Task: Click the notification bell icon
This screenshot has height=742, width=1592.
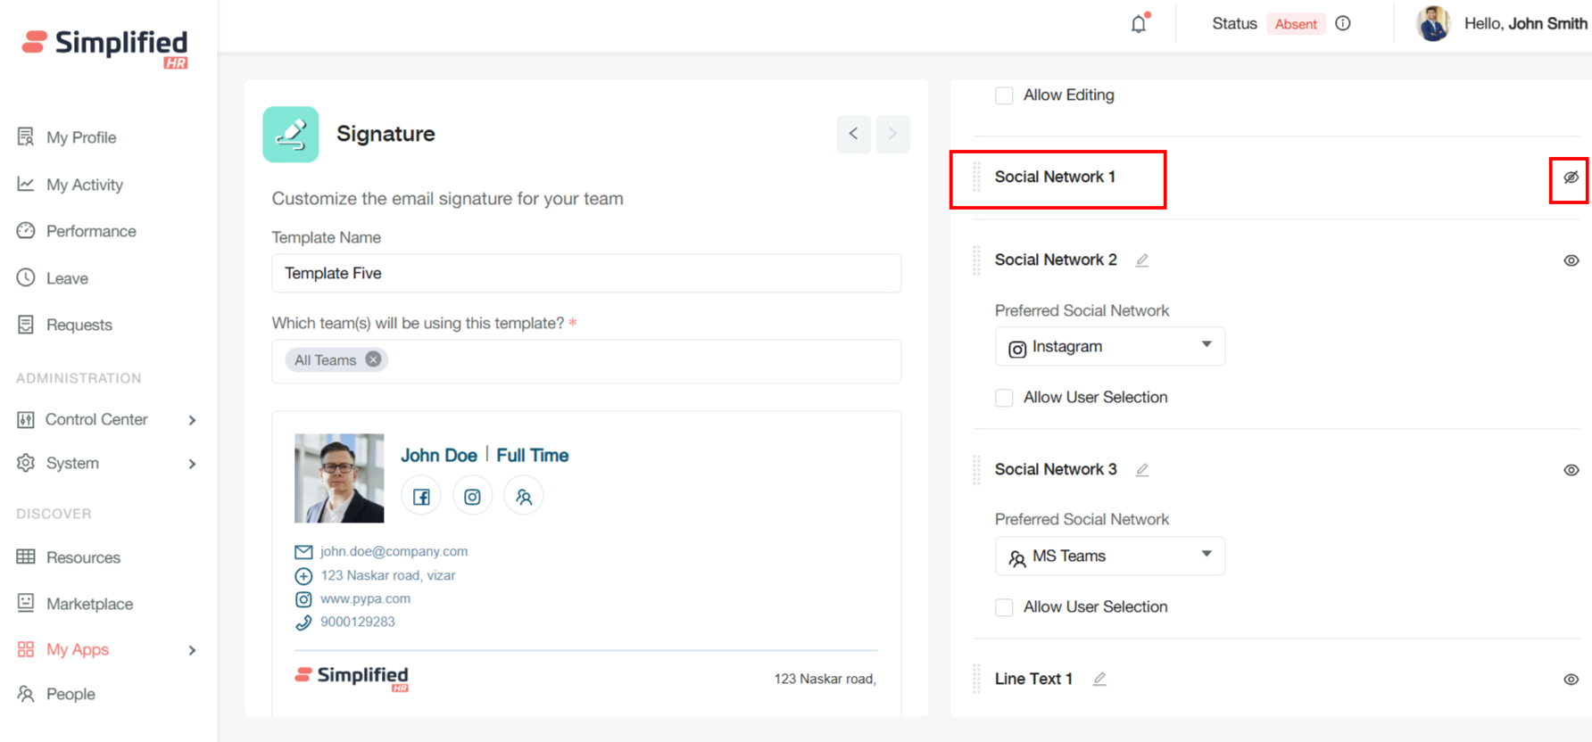Action: click(1138, 24)
